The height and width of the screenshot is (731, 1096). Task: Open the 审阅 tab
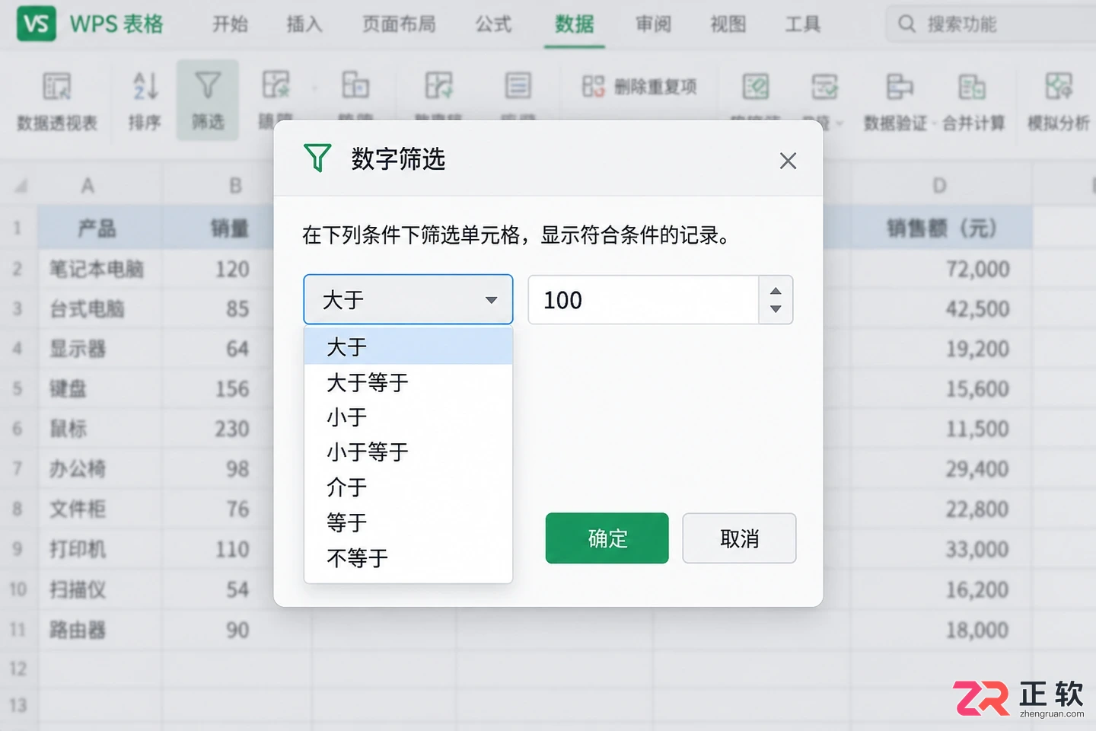click(x=653, y=24)
